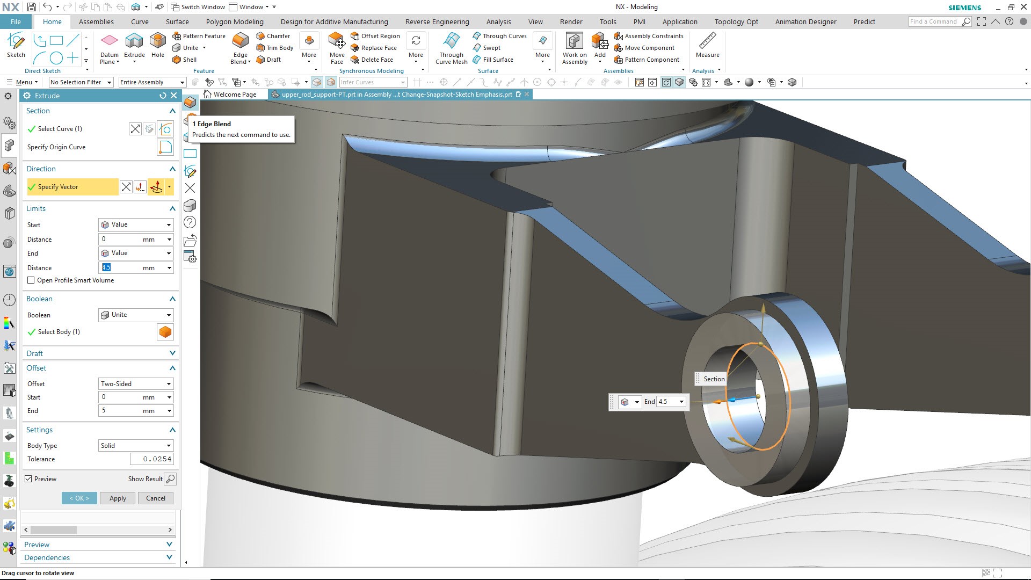Open the Offset Two-Sided dropdown
This screenshot has height=580, width=1031.
[136, 384]
